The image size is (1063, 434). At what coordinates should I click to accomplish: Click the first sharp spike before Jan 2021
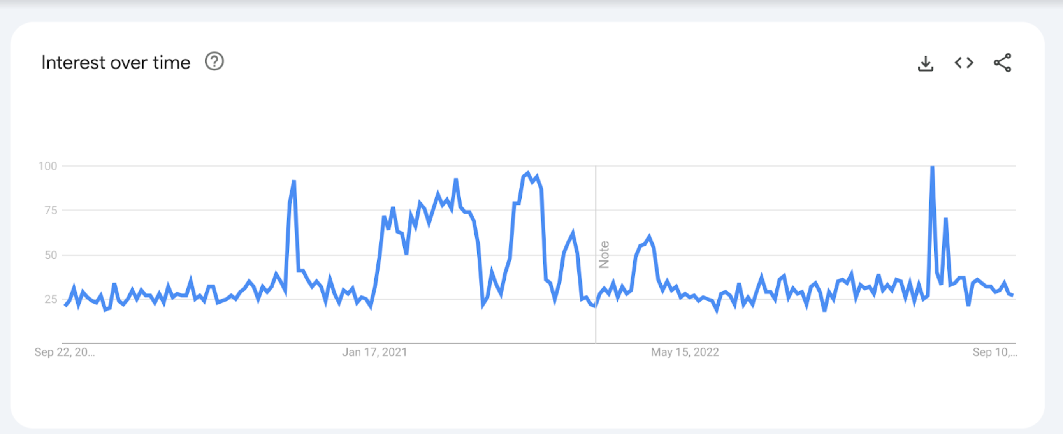293,182
